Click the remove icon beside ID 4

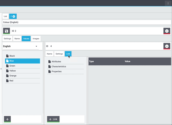coord(167,46)
